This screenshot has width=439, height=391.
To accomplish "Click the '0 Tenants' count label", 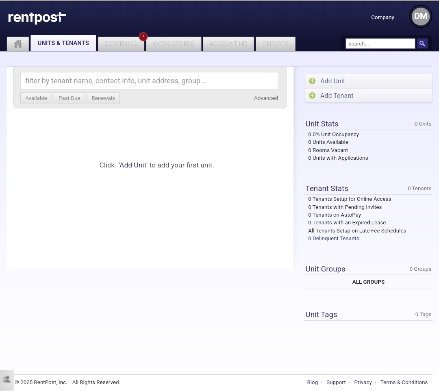I will 419,188.
